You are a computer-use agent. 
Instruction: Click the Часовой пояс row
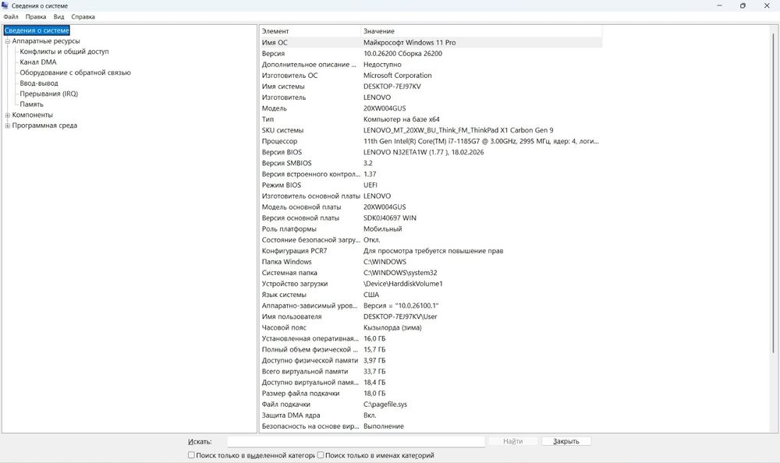pos(431,327)
